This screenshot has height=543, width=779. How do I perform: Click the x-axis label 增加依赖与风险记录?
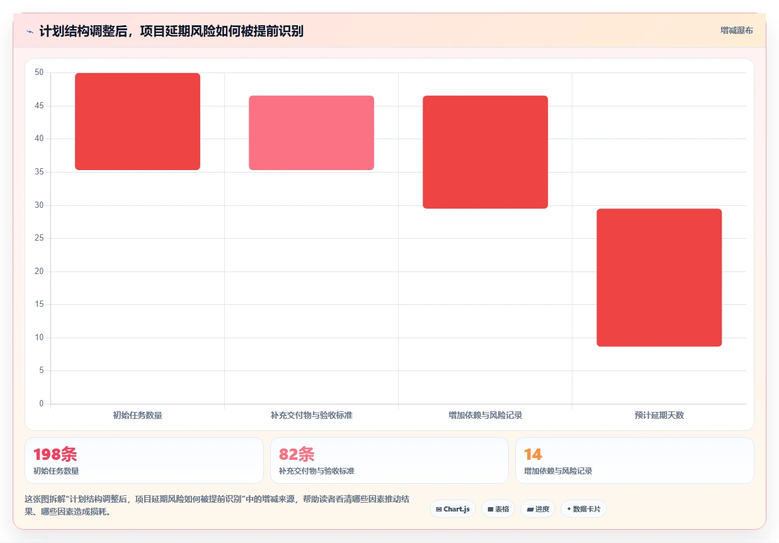(486, 415)
